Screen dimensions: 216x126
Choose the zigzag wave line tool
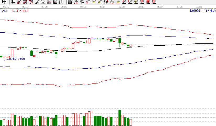coord(43,2)
